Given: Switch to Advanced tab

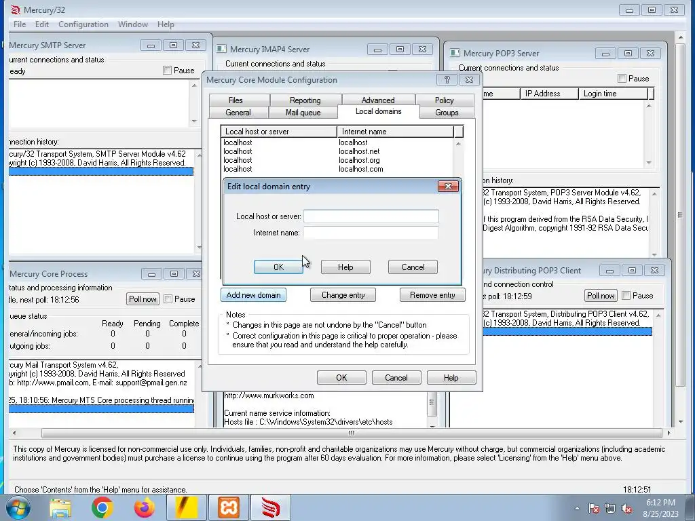Looking at the screenshot, I should point(378,100).
